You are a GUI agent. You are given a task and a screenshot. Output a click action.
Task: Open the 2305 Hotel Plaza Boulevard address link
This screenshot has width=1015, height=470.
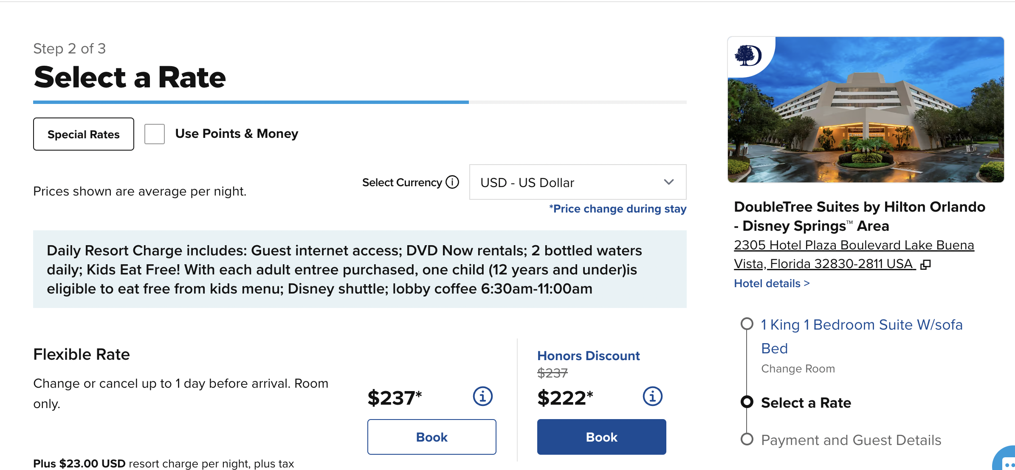pos(854,245)
